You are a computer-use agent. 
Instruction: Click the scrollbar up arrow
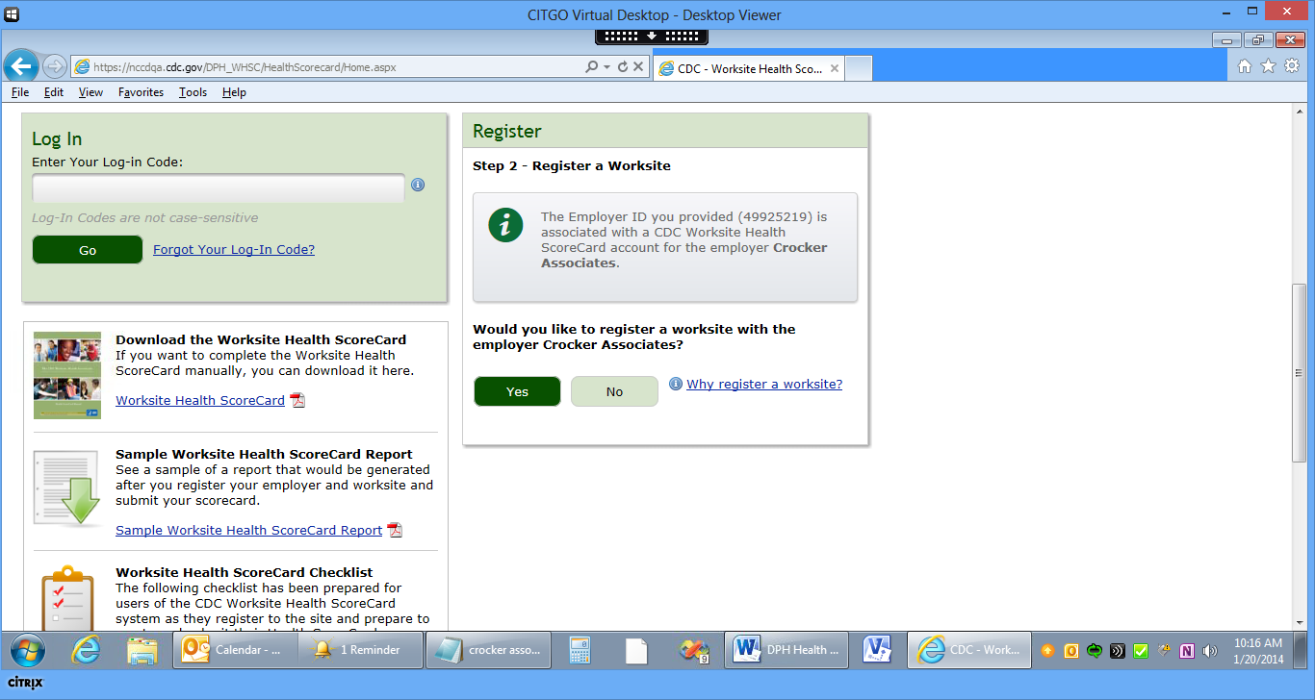(x=1299, y=112)
